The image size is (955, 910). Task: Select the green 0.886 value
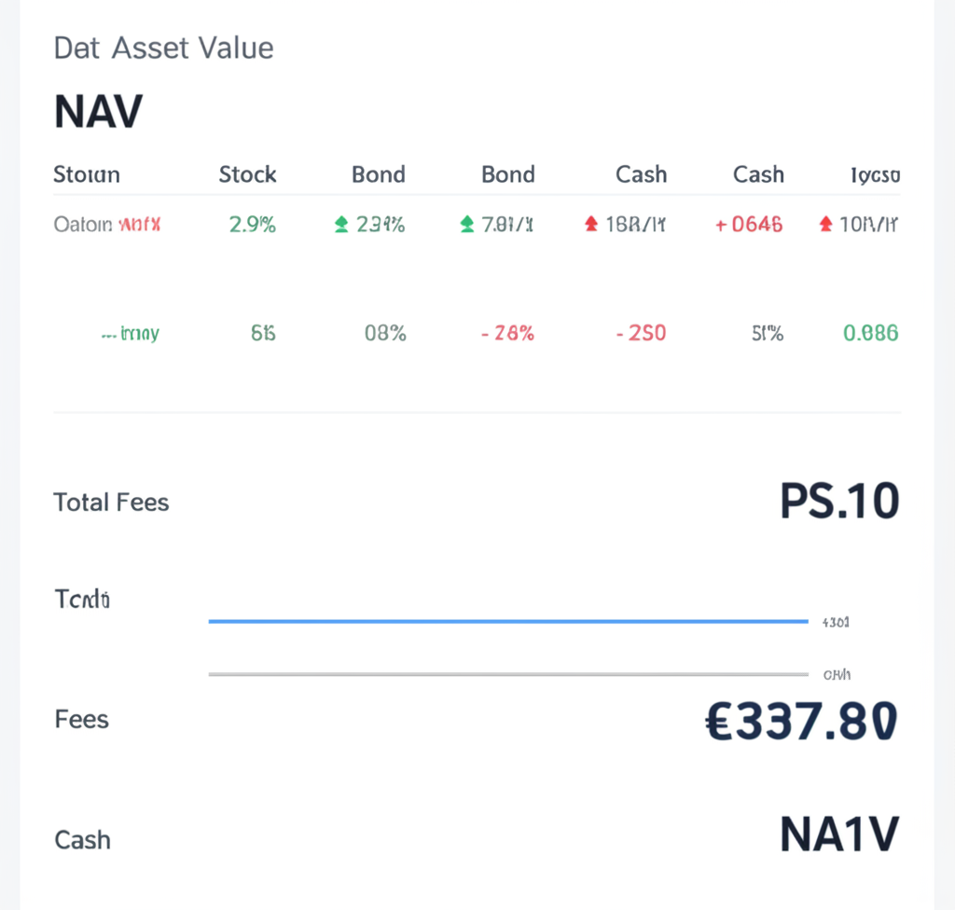tap(870, 333)
